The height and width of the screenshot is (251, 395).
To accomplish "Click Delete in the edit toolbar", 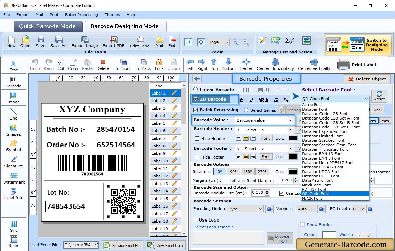I will click(x=103, y=65).
